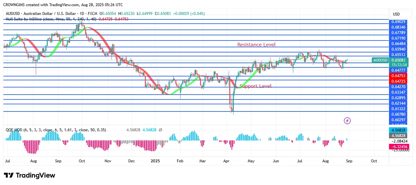Click the 2025 marker on the time axis
This screenshot has width=416, height=185.
click(155, 161)
